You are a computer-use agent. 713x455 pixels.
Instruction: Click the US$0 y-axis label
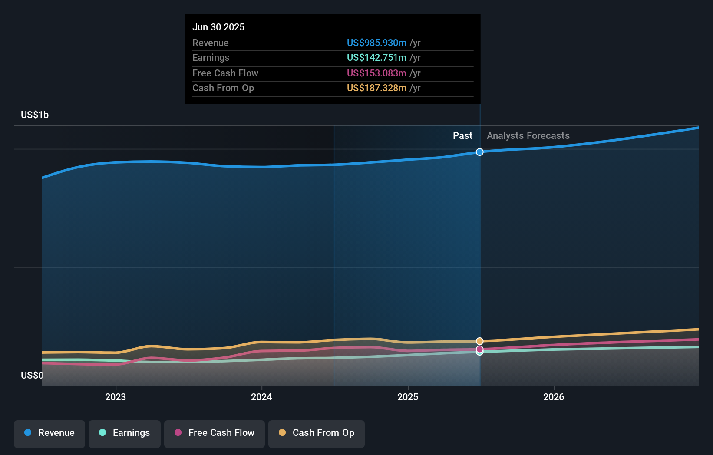[32, 375]
